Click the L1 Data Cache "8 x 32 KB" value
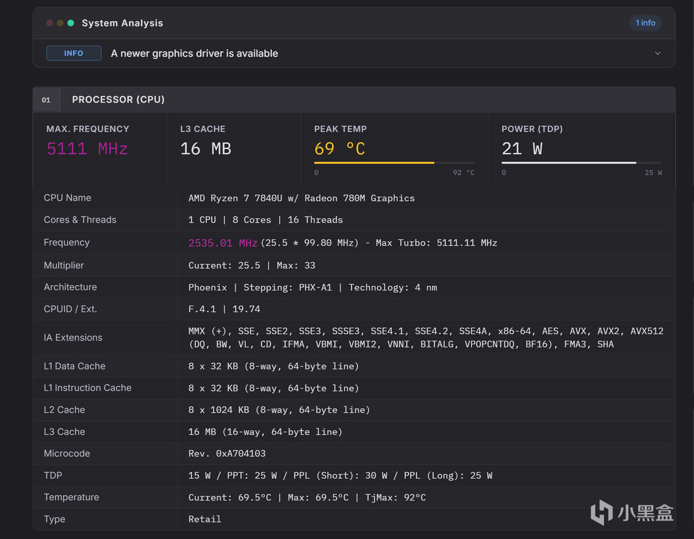694x539 pixels. pyautogui.click(x=273, y=366)
